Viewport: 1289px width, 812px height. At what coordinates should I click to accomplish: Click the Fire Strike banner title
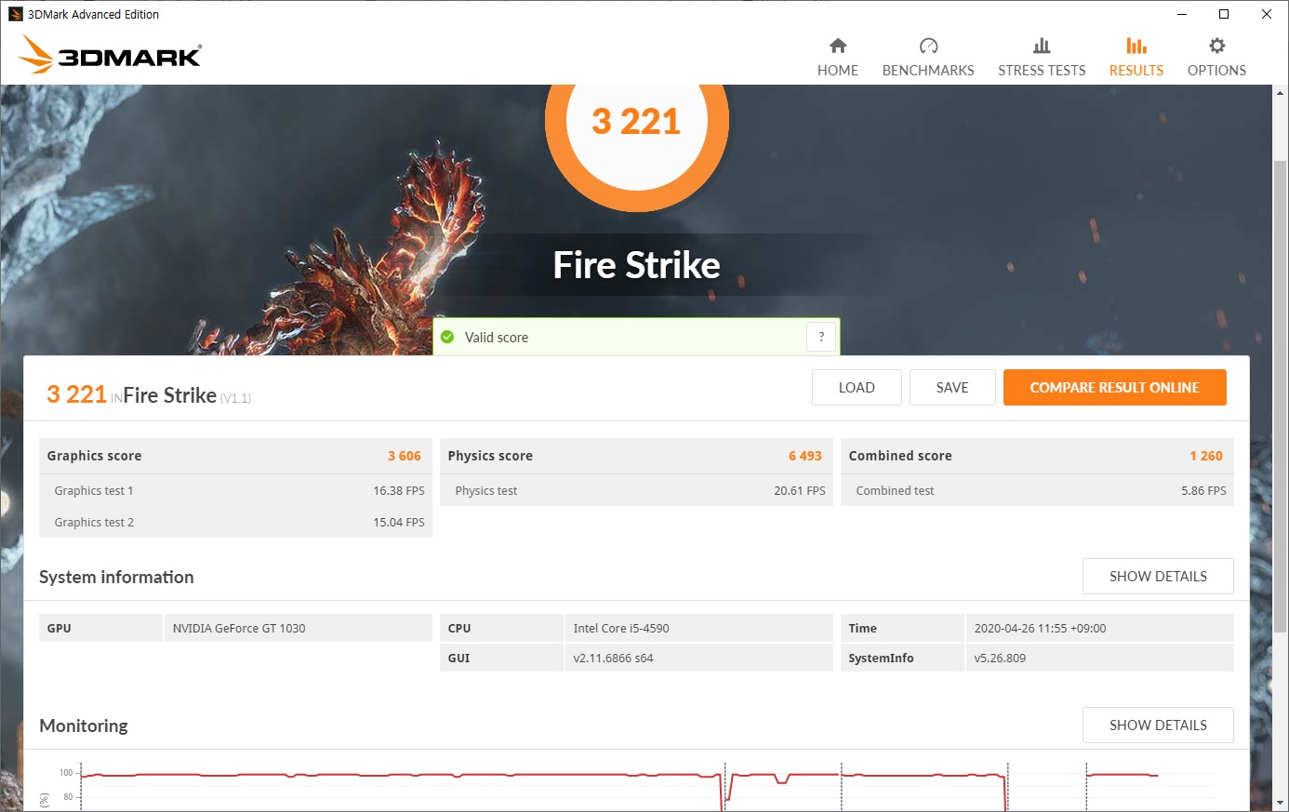click(637, 265)
